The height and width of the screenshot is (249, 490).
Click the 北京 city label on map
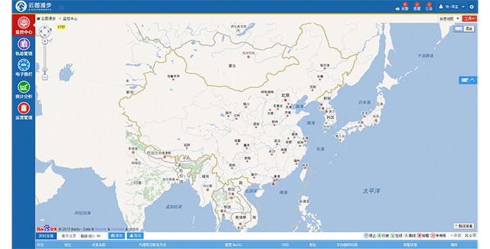point(286,95)
